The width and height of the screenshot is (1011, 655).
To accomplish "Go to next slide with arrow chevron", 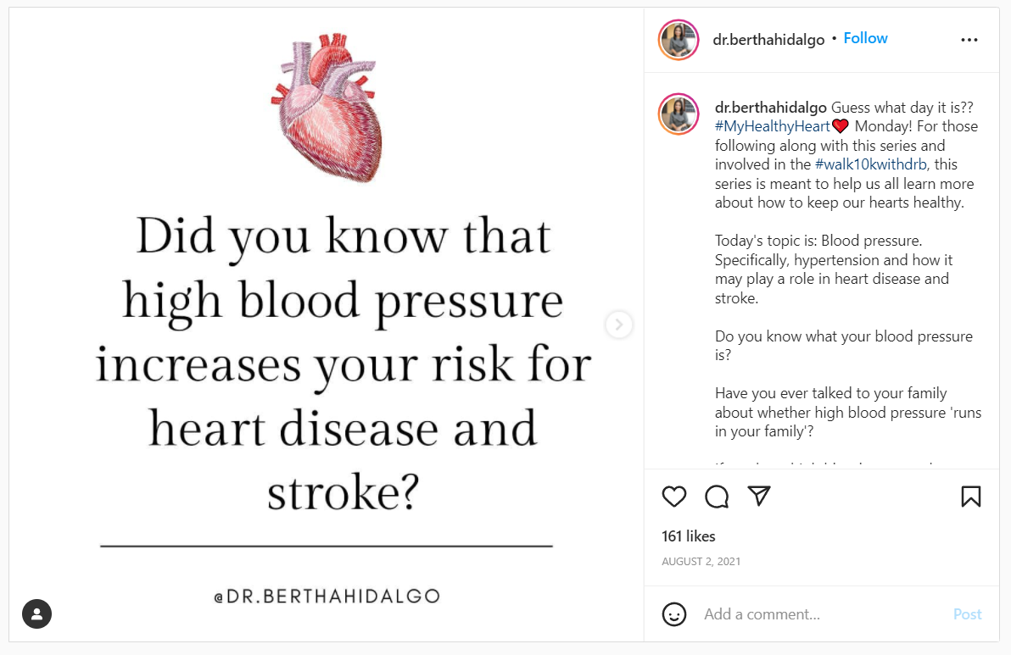I will click(x=619, y=325).
